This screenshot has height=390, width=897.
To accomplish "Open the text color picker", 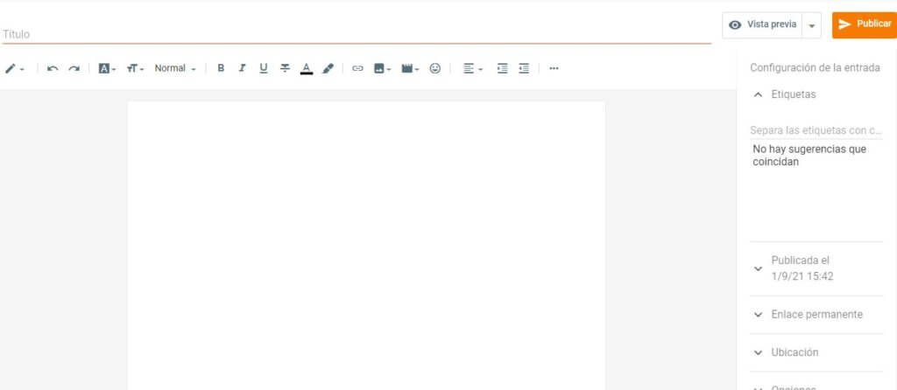I will 307,68.
